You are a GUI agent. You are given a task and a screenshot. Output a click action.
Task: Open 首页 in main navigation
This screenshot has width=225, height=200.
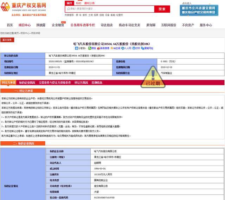pos(10,25)
